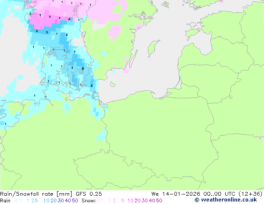Select the rain legend value 0.1

click(x=18, y=201)
